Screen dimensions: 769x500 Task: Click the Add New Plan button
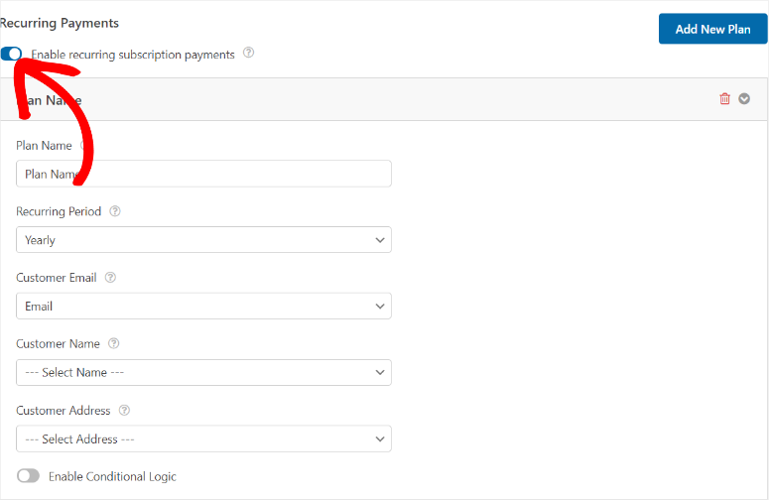[x=713, y=29]
